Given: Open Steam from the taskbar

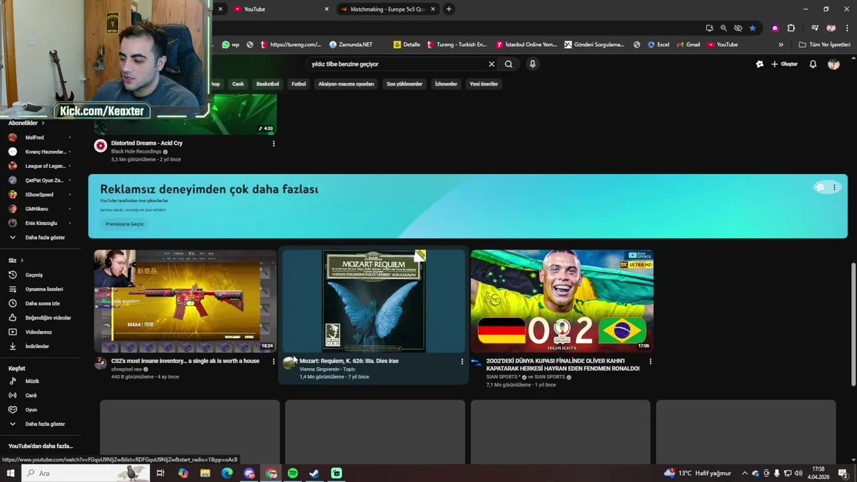Looking at the screenshot, I should point(314,473).
